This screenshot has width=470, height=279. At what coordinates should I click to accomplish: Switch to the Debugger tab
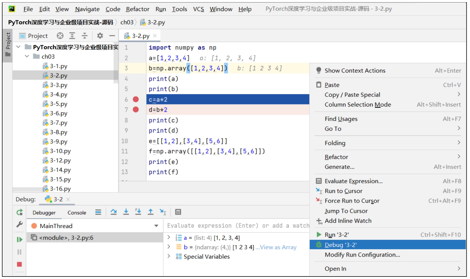[x=44, y=213]
